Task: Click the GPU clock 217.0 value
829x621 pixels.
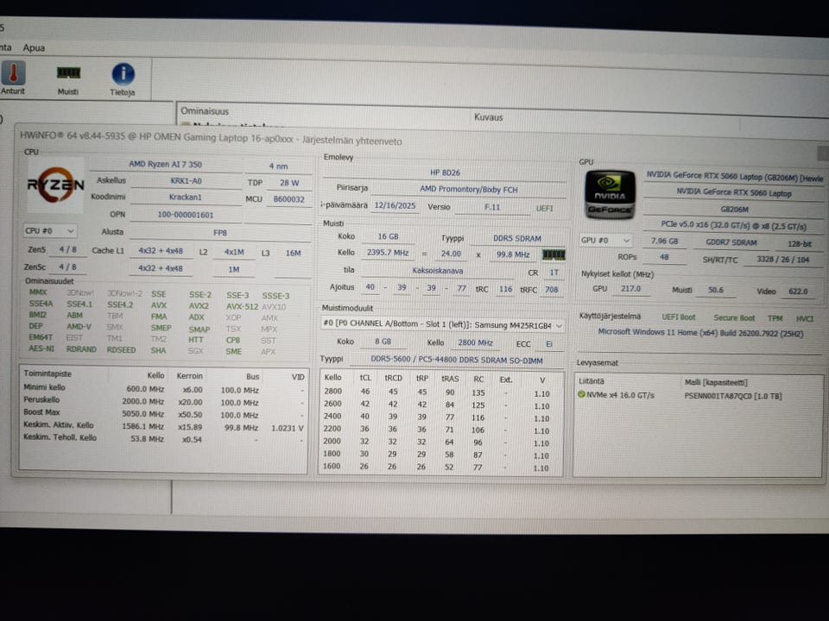Action: click(630, 289)
